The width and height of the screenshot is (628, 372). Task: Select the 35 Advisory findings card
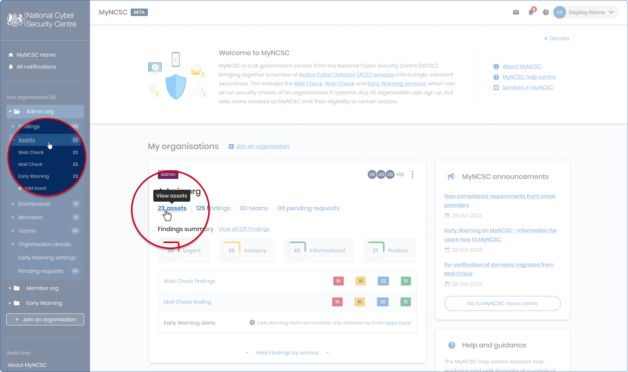tap(247, 250)
